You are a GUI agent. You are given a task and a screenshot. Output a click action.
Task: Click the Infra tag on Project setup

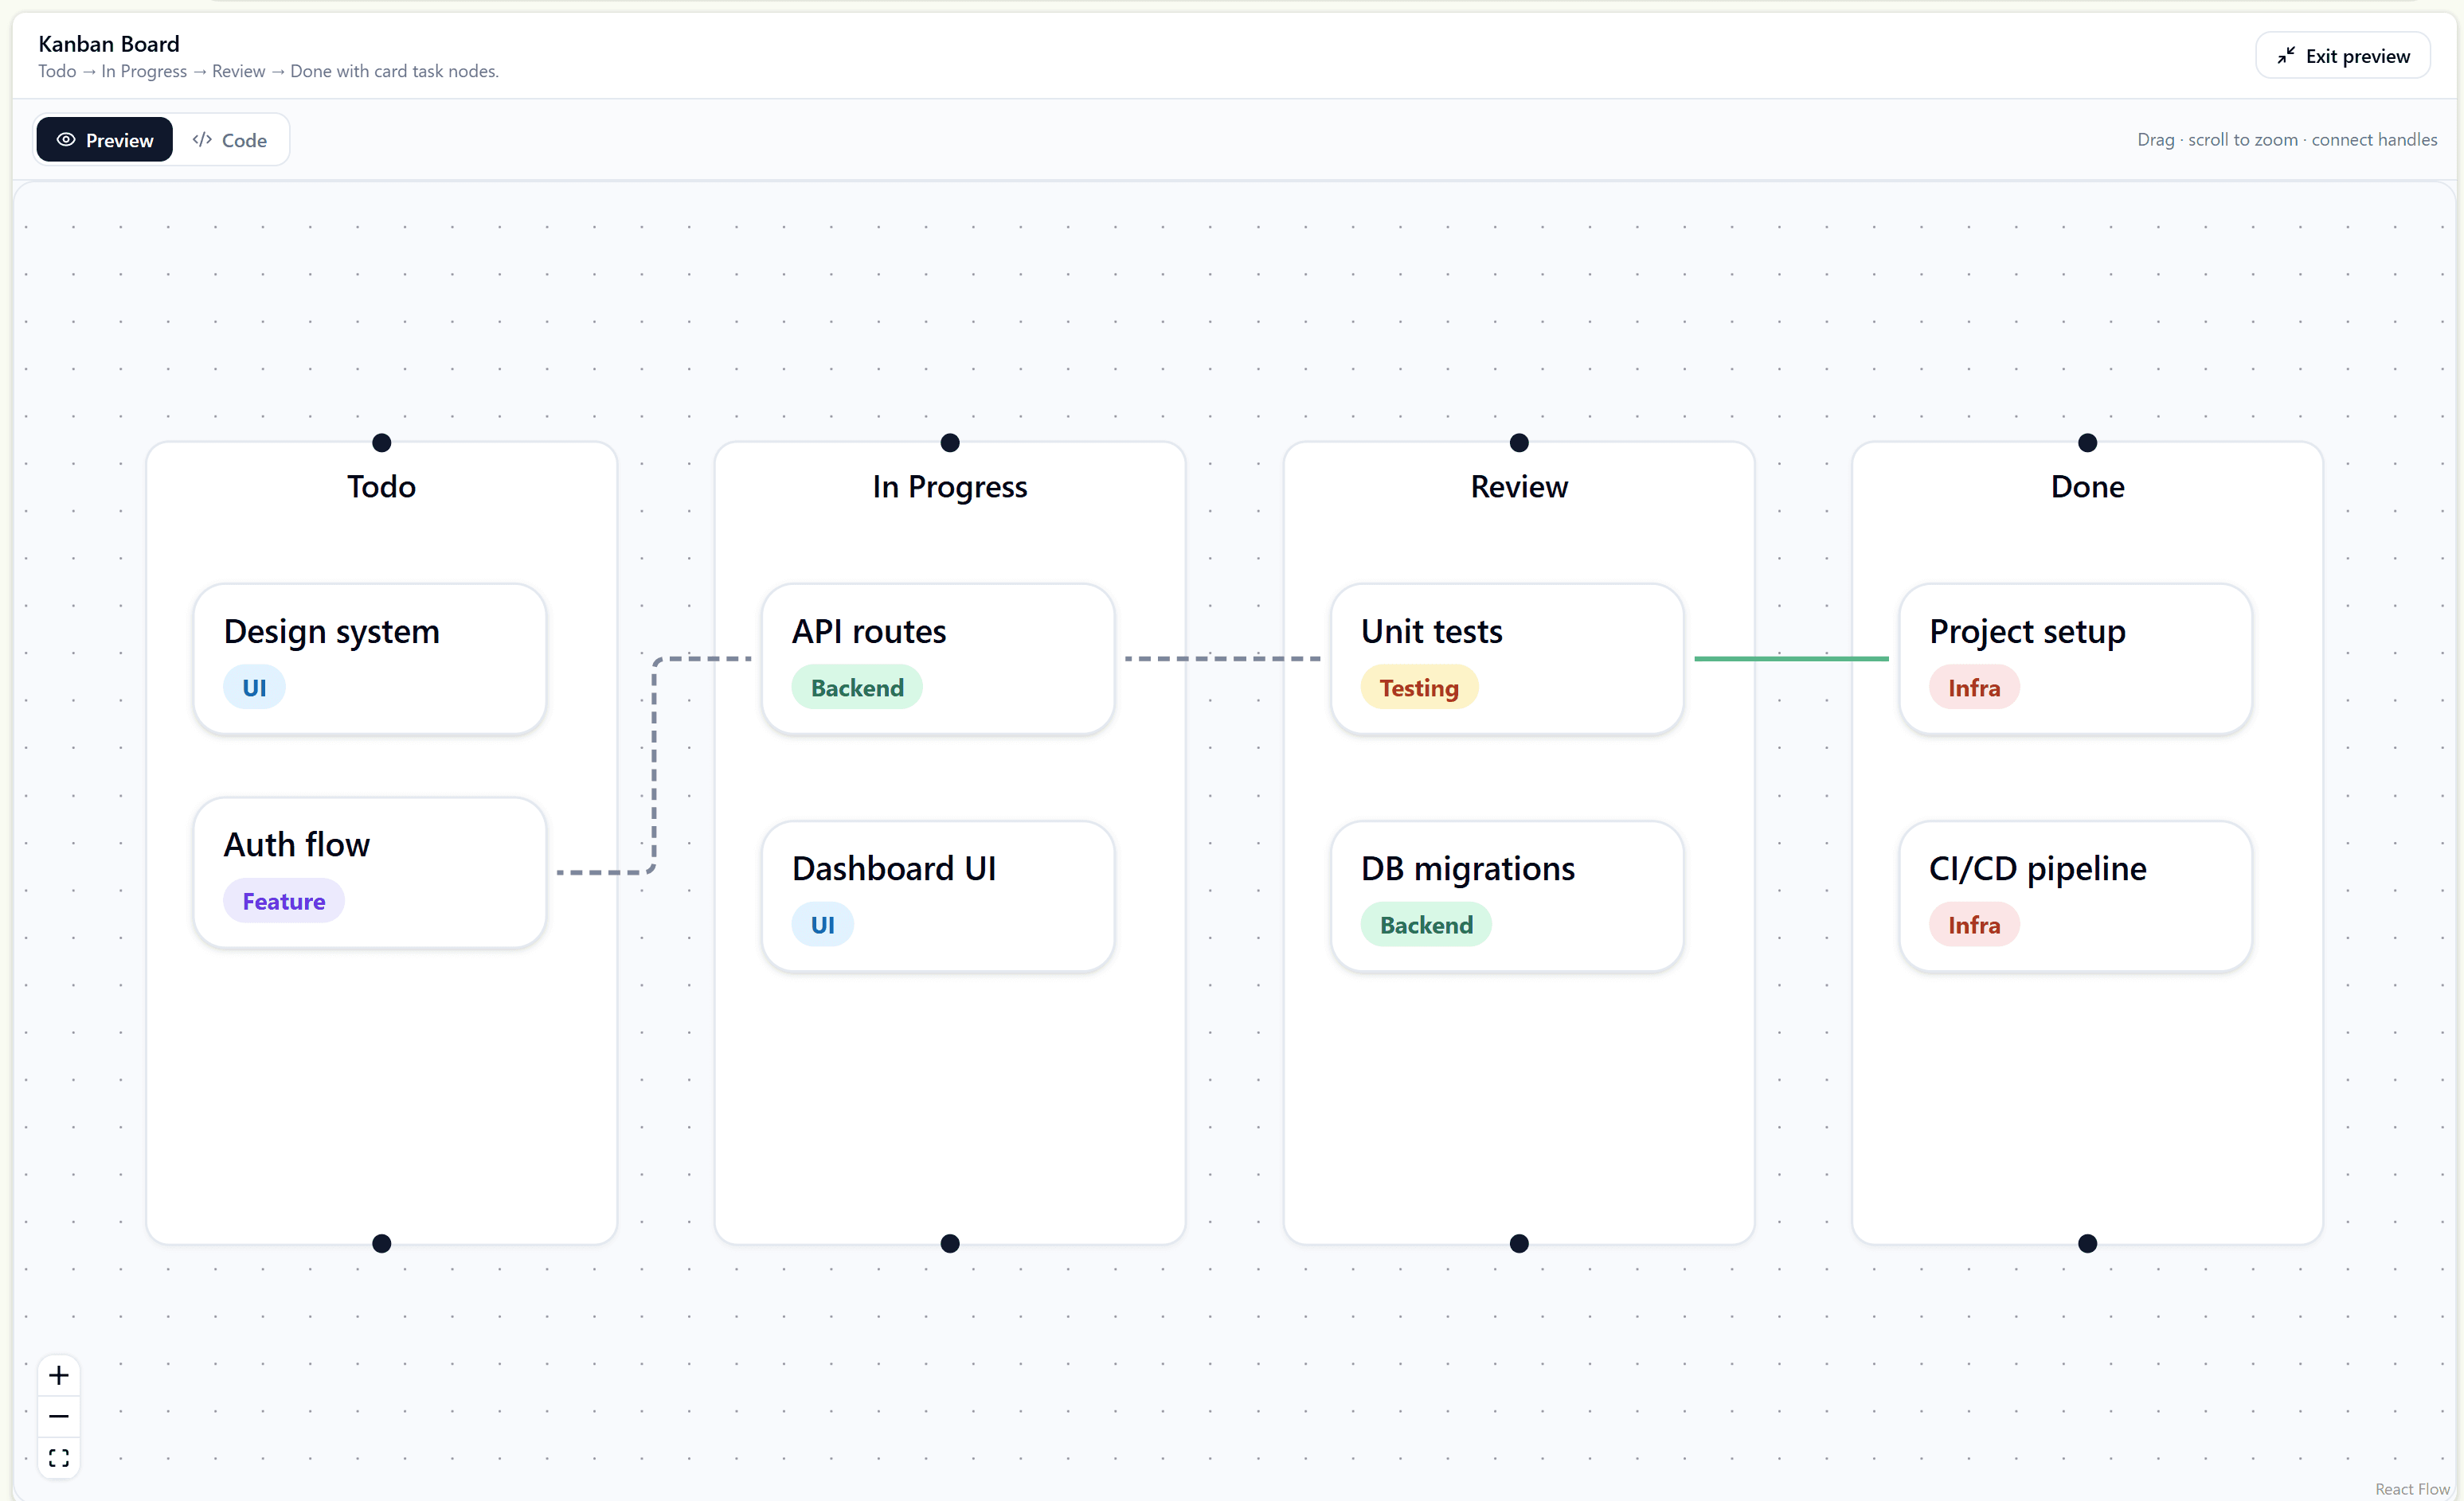[1974, 688]
